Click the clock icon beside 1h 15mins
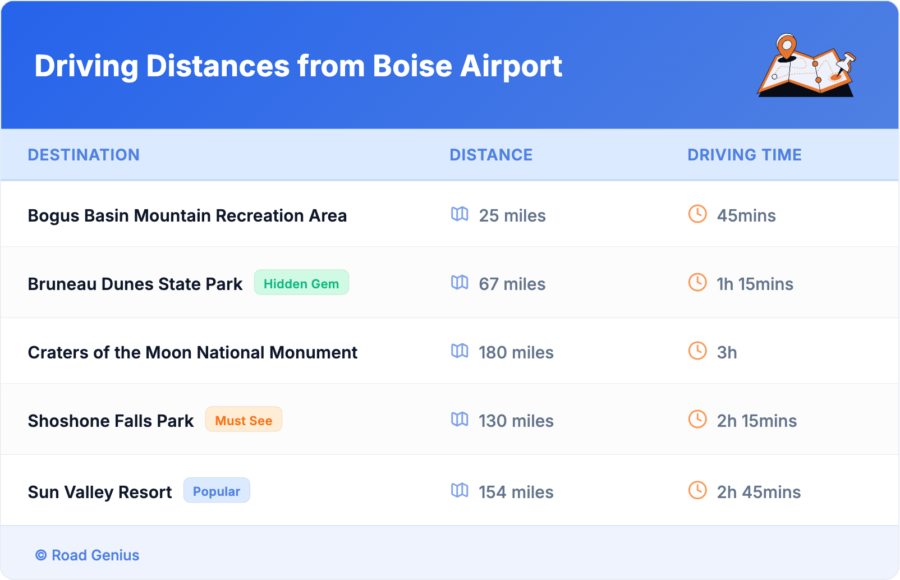 click(697, 283)
